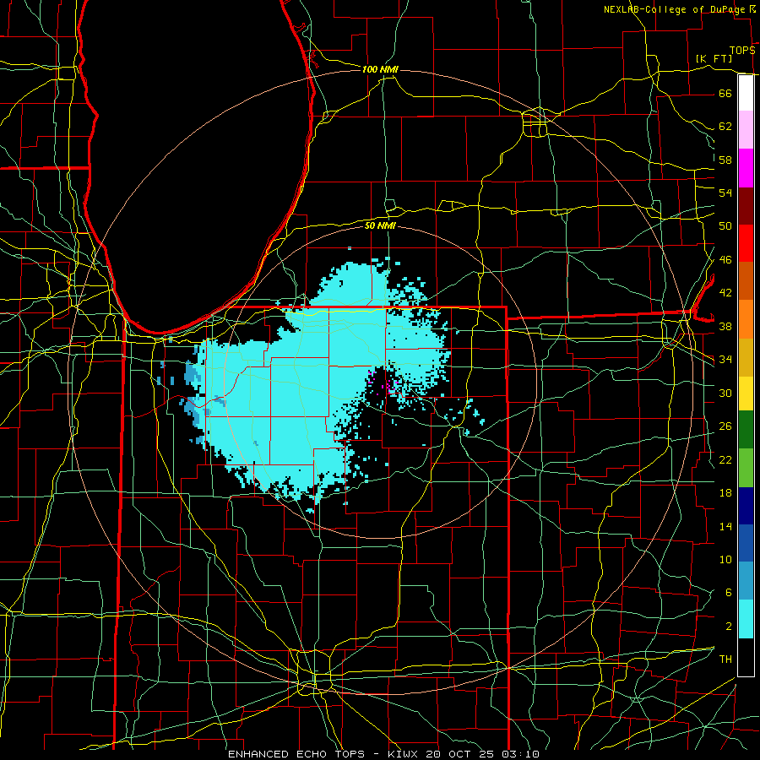Click the bright orange legend swatch
The height and width of the screenshot is (760, 760).
746,319
